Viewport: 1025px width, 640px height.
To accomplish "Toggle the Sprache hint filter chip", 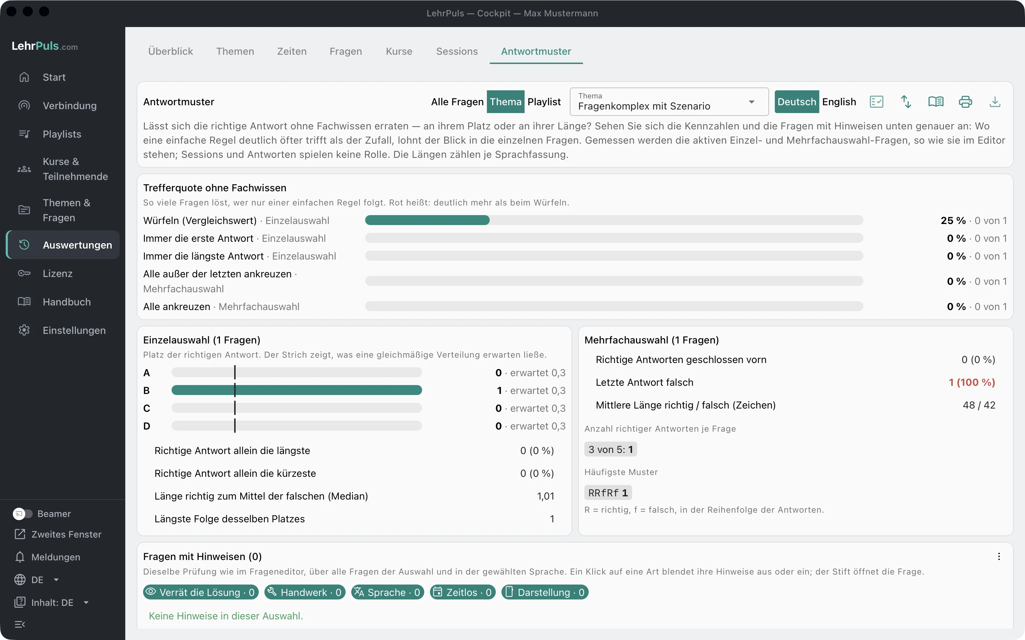I will coord(387,592).
